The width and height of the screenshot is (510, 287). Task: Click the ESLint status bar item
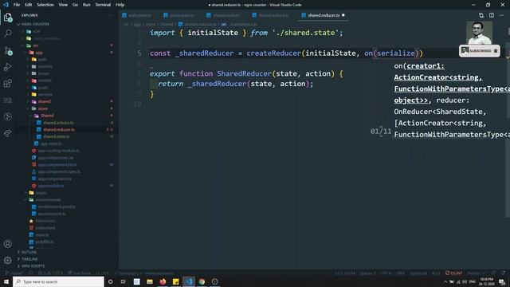453,273
